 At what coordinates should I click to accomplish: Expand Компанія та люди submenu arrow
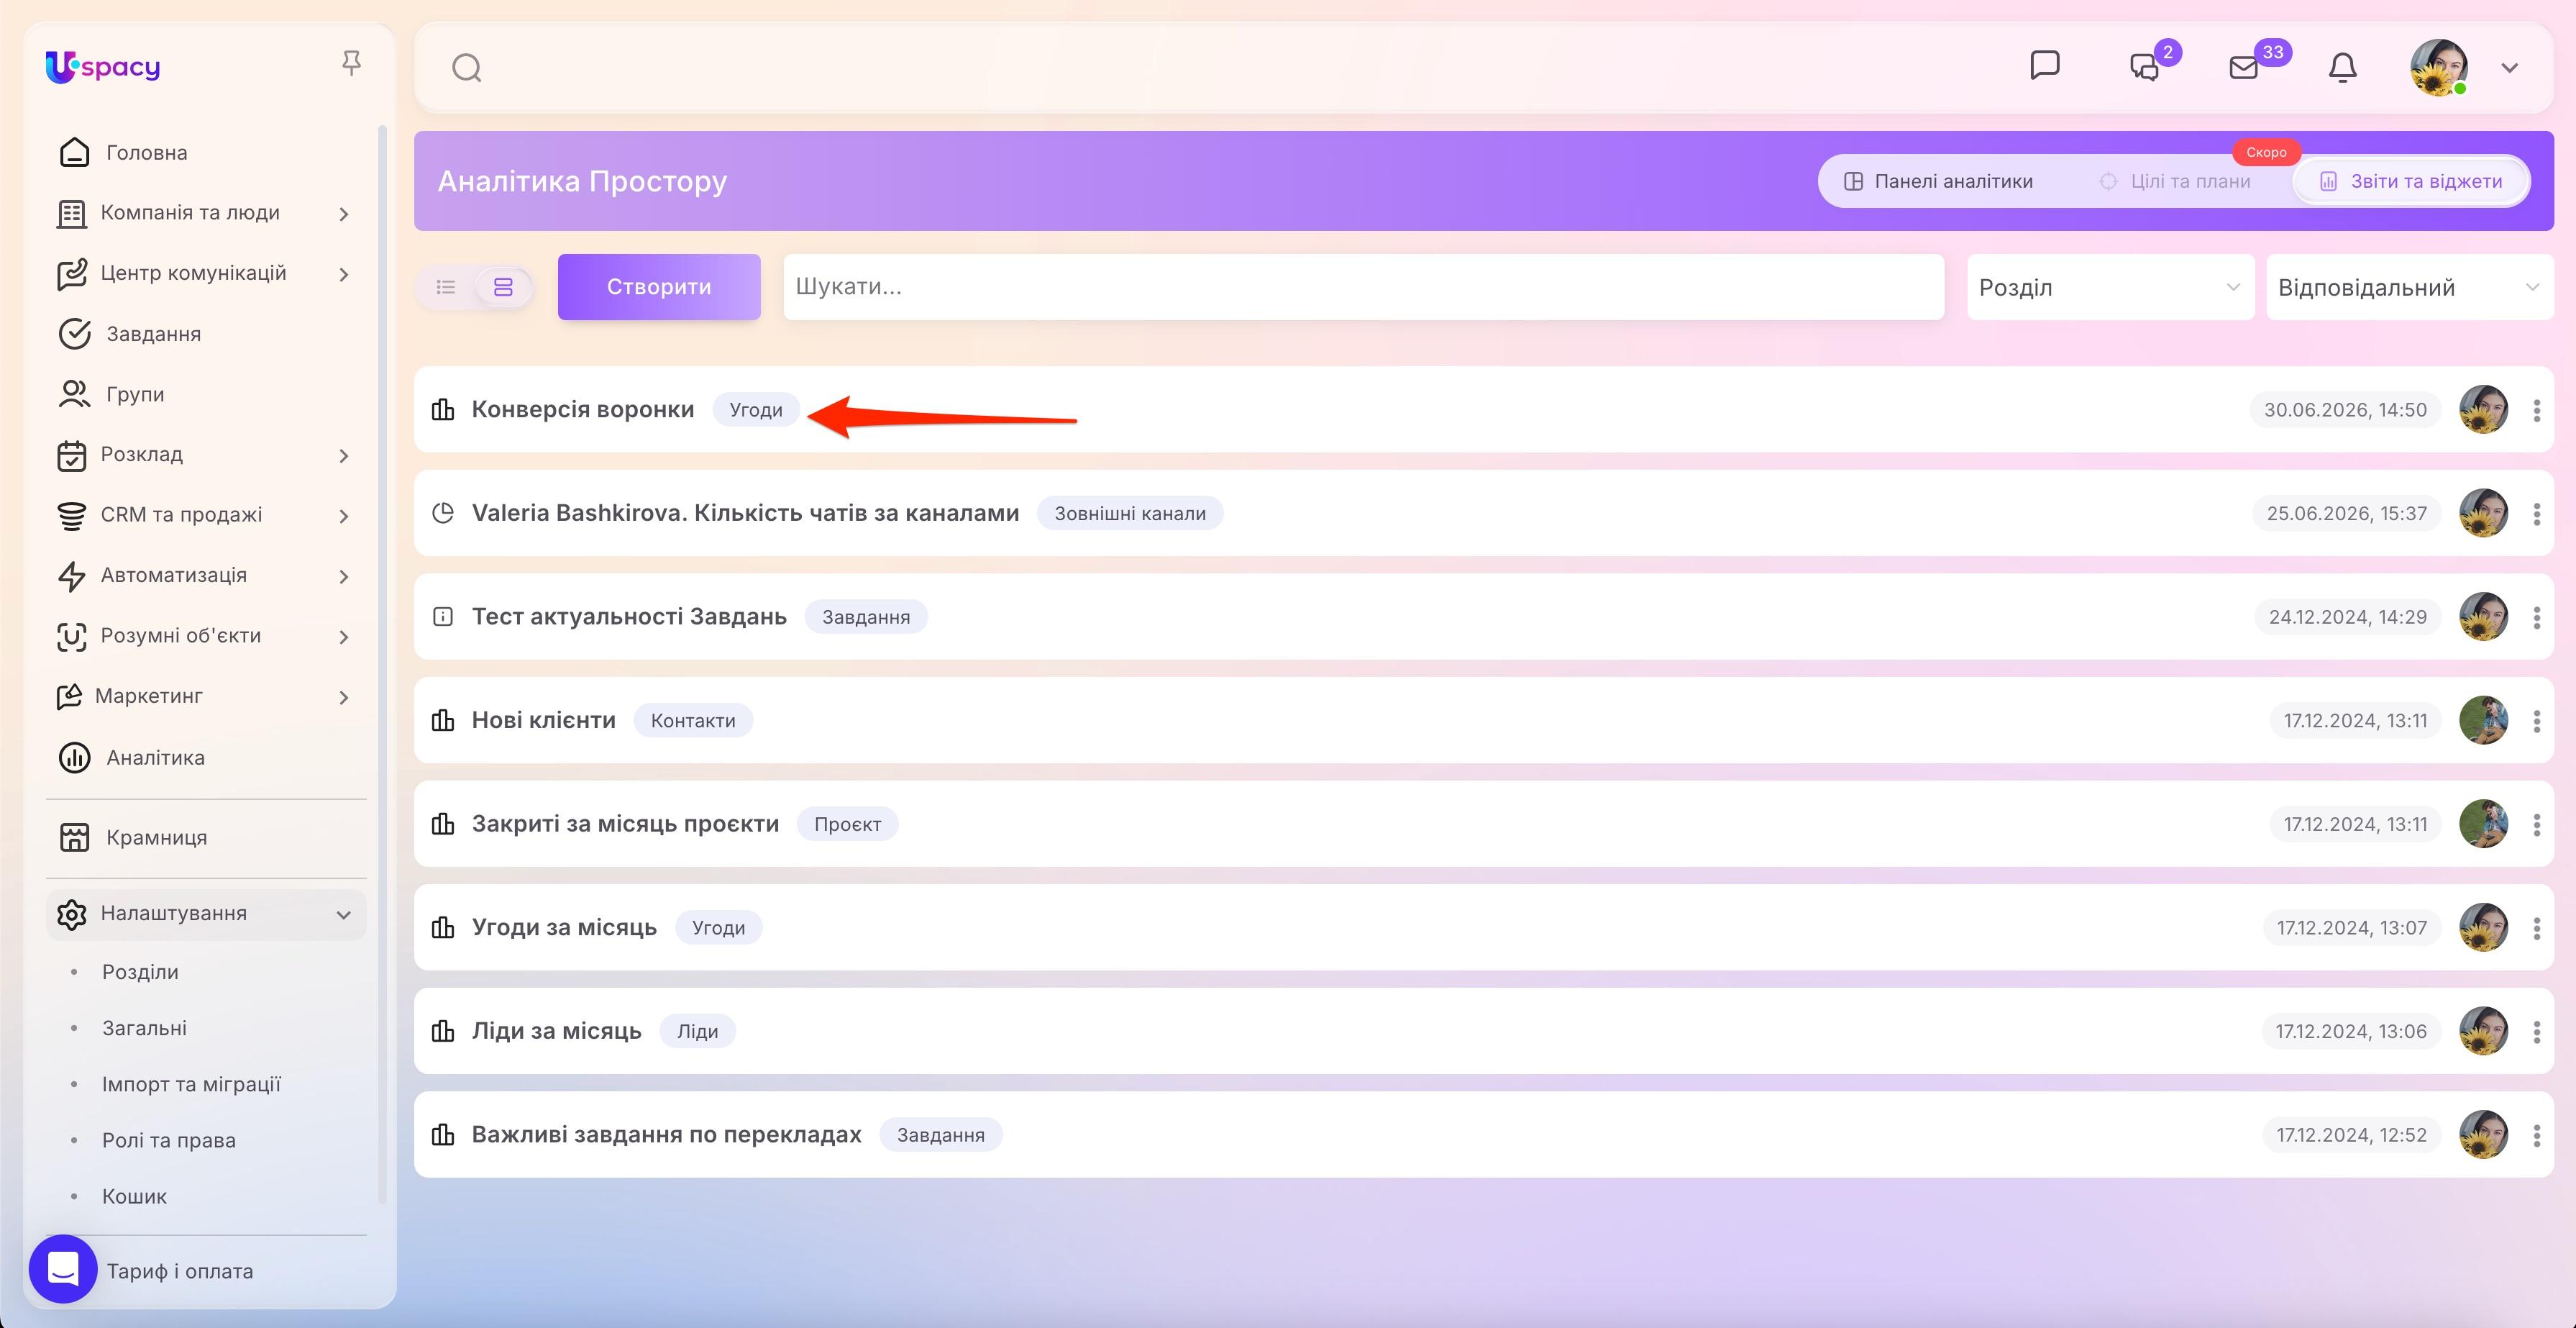click(344, 214)
